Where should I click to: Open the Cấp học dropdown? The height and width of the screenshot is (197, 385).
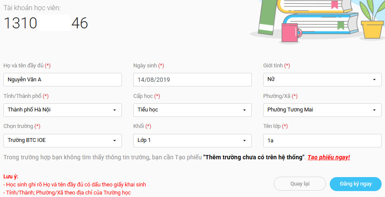tap(192, 110)
